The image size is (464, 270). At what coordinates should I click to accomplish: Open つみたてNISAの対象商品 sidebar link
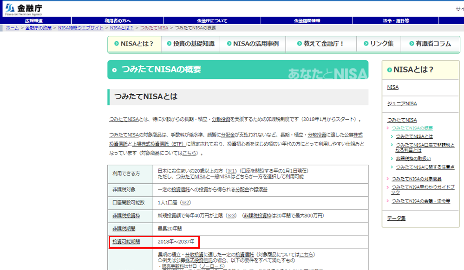pyautogui.click(x=416, y=179)
